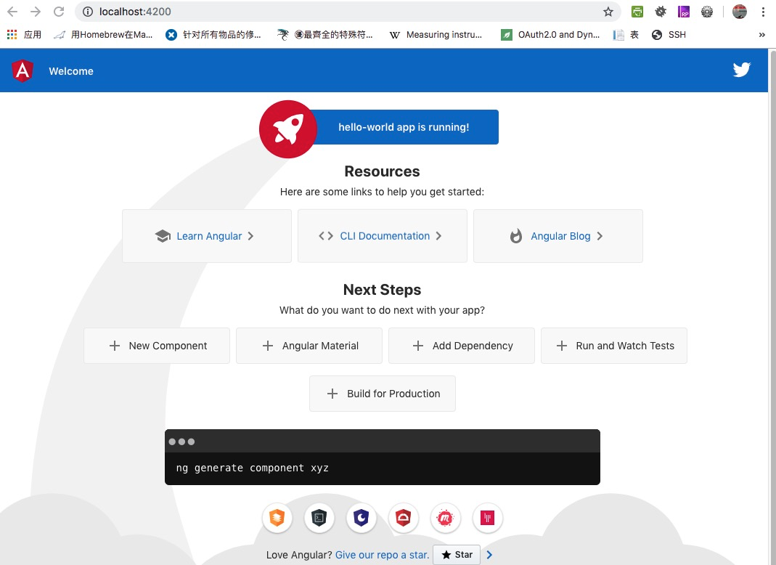Open the 应用 apps bookmark
Screen dimensions: 776x565
point(24,35)
